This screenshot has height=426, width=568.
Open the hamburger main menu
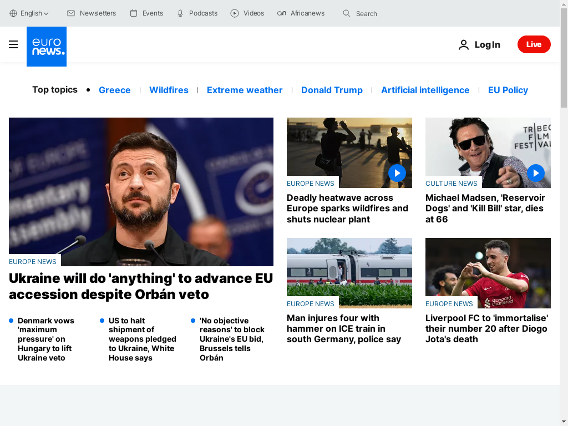[13, 44]
